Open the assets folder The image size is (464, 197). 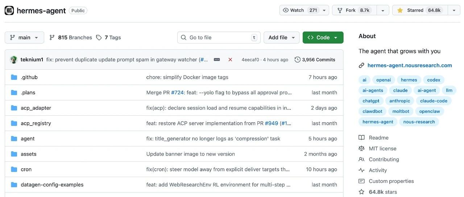click(29, 154)
